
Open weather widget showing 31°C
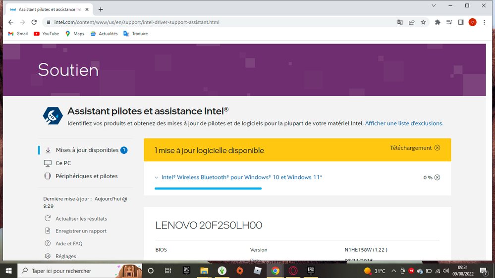click(375, 271)
